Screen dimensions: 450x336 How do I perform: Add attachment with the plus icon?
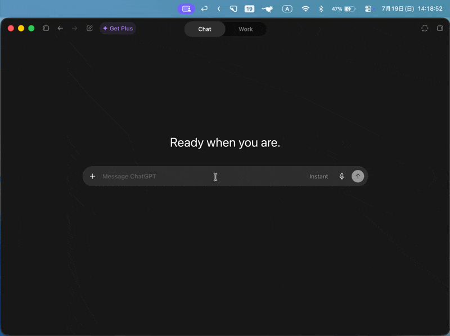click(x=92, y=176)
